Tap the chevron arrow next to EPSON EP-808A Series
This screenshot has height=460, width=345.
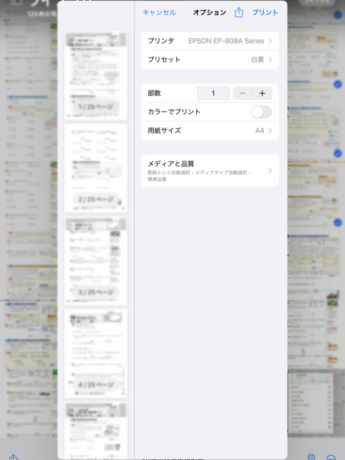pyautogui.click(x=270, y=41)
